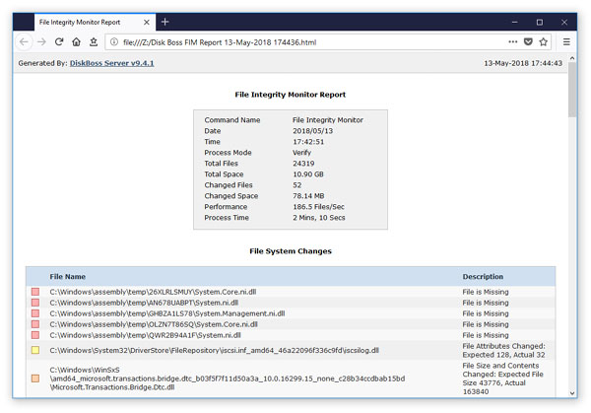
Task: Click red marker for AN678UABPT System.ni.dll
Action: 35,303
